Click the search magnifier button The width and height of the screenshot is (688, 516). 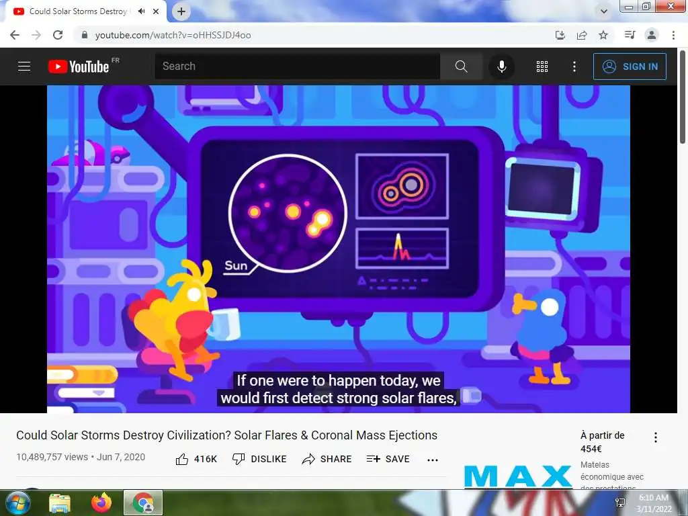461,67
